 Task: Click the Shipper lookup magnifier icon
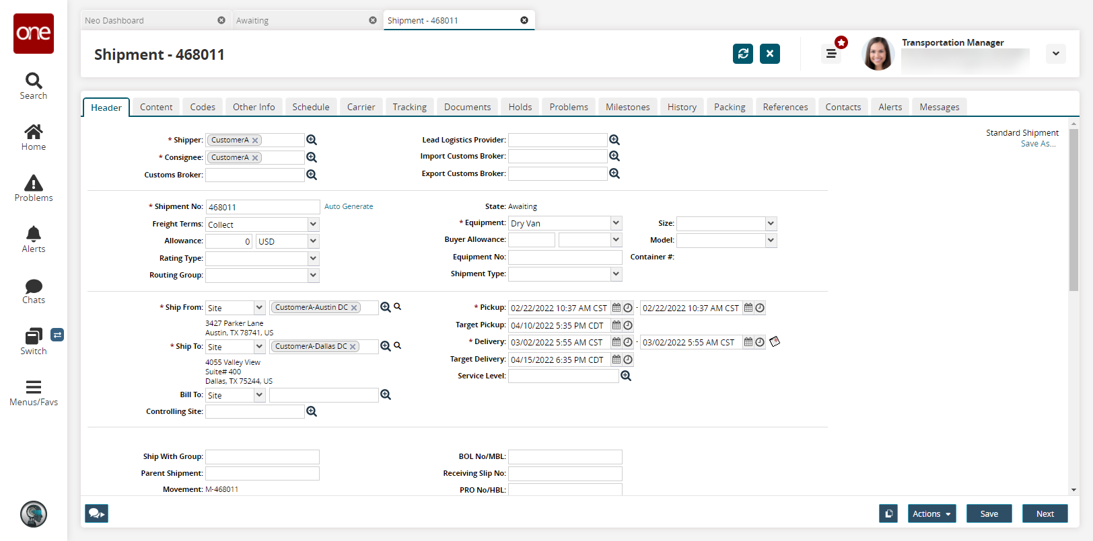point(312,140)
